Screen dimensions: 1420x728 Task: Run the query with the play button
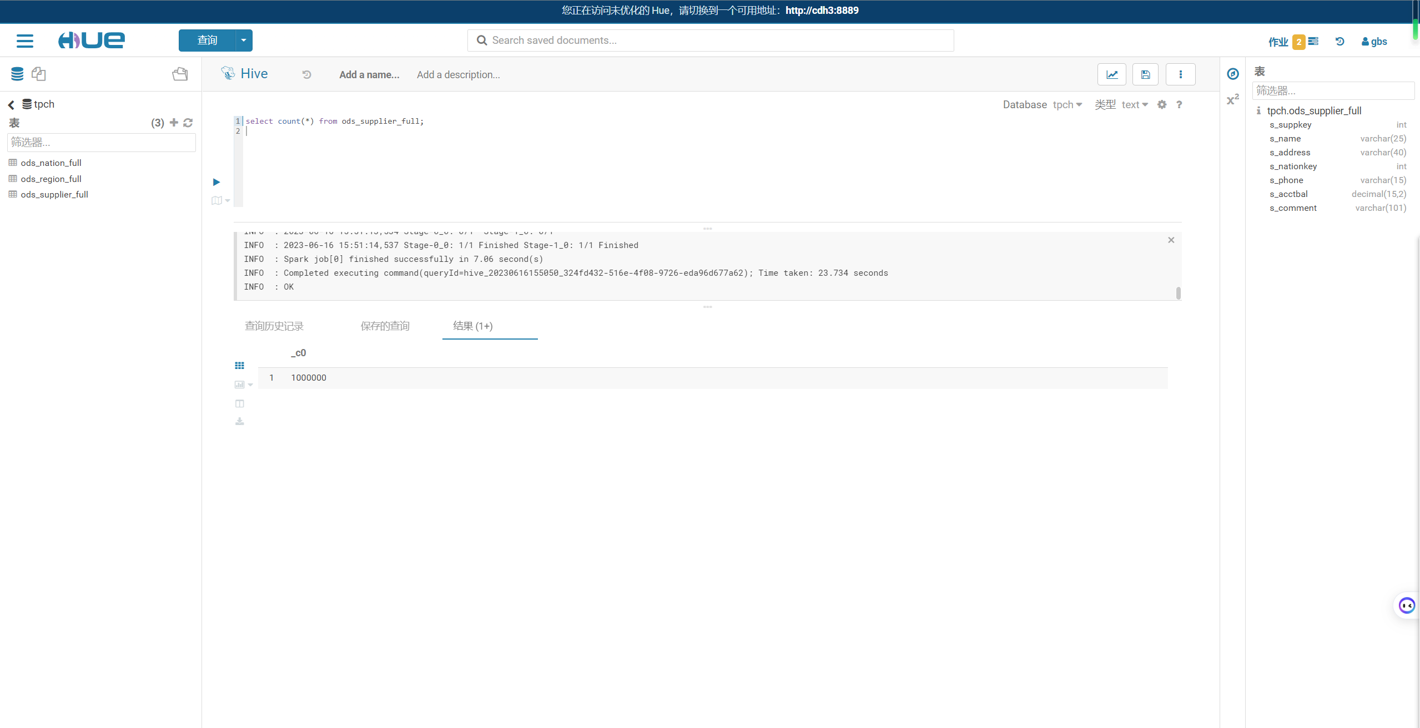pyautogui.click(x=216, y=182)
